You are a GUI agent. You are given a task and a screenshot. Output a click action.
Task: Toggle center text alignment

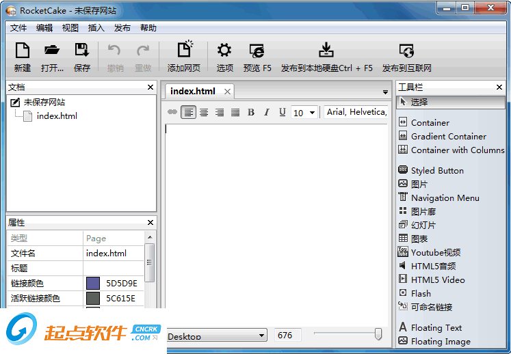[x=204, y=112]
